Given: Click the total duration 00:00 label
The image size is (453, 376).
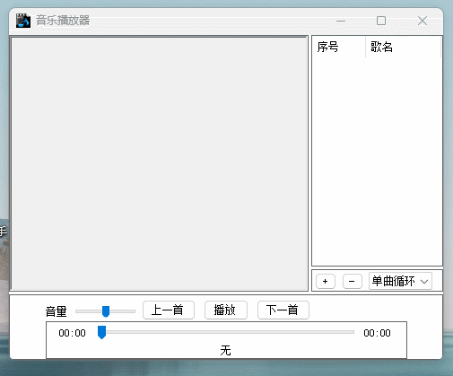Looking at the screenshot, I should (377, 333).
